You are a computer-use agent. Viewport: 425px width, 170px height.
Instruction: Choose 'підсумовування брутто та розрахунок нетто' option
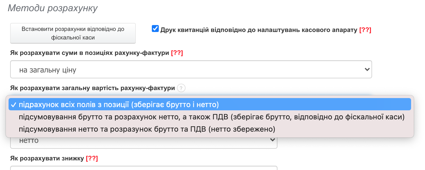(211, 117)
